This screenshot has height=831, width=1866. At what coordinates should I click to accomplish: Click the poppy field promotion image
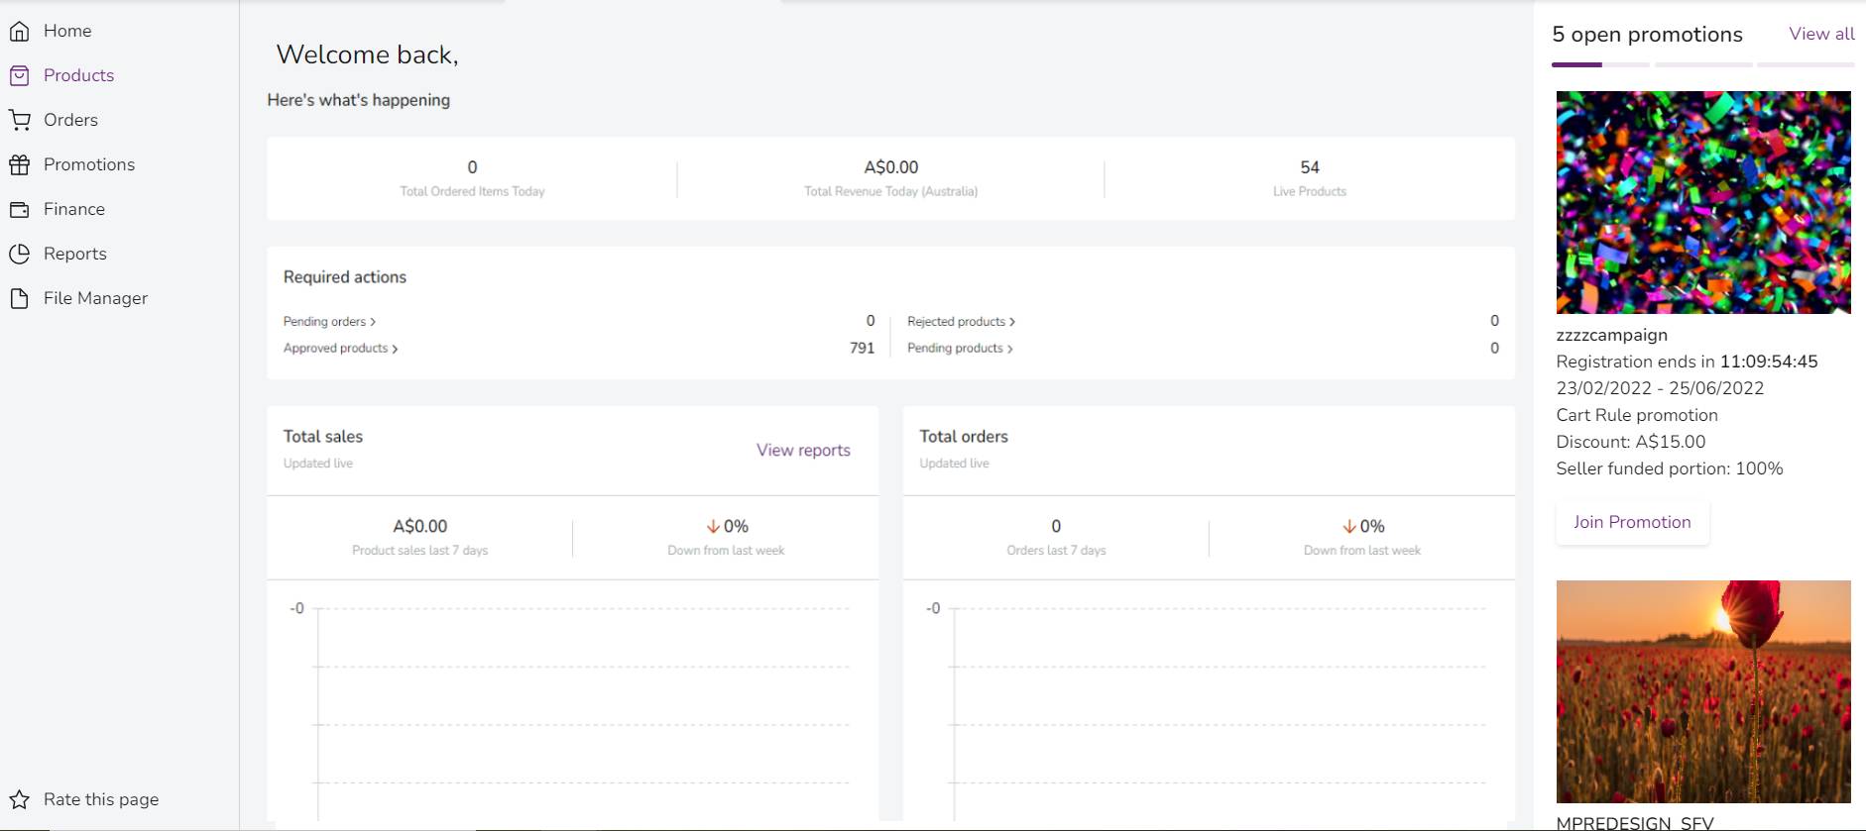coord(1703,691)
